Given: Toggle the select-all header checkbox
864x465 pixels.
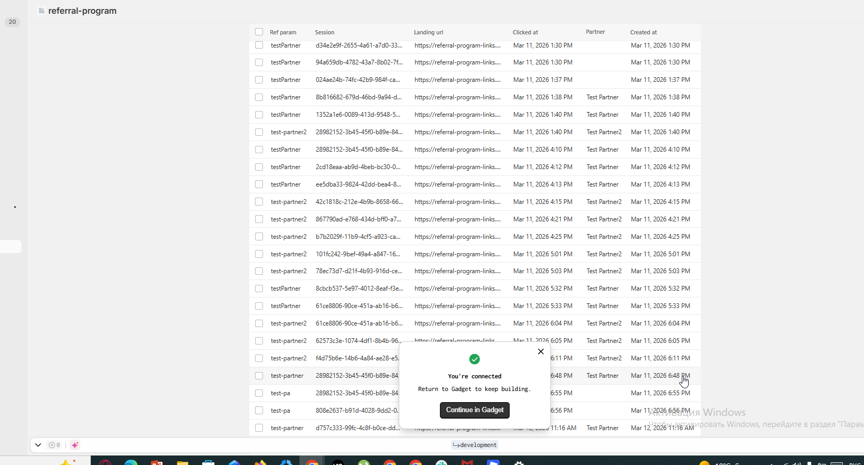Looking at the screenshot, I should 259,32.
